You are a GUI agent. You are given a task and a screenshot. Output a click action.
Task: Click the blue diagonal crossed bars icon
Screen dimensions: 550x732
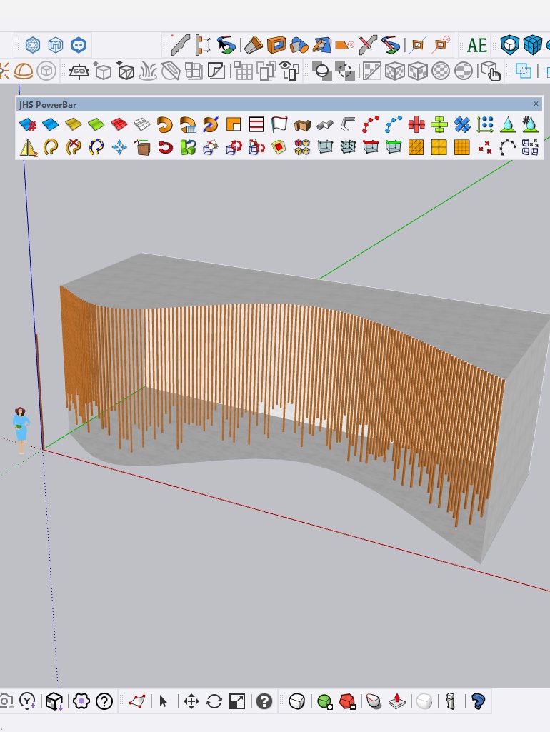[462, 125]
